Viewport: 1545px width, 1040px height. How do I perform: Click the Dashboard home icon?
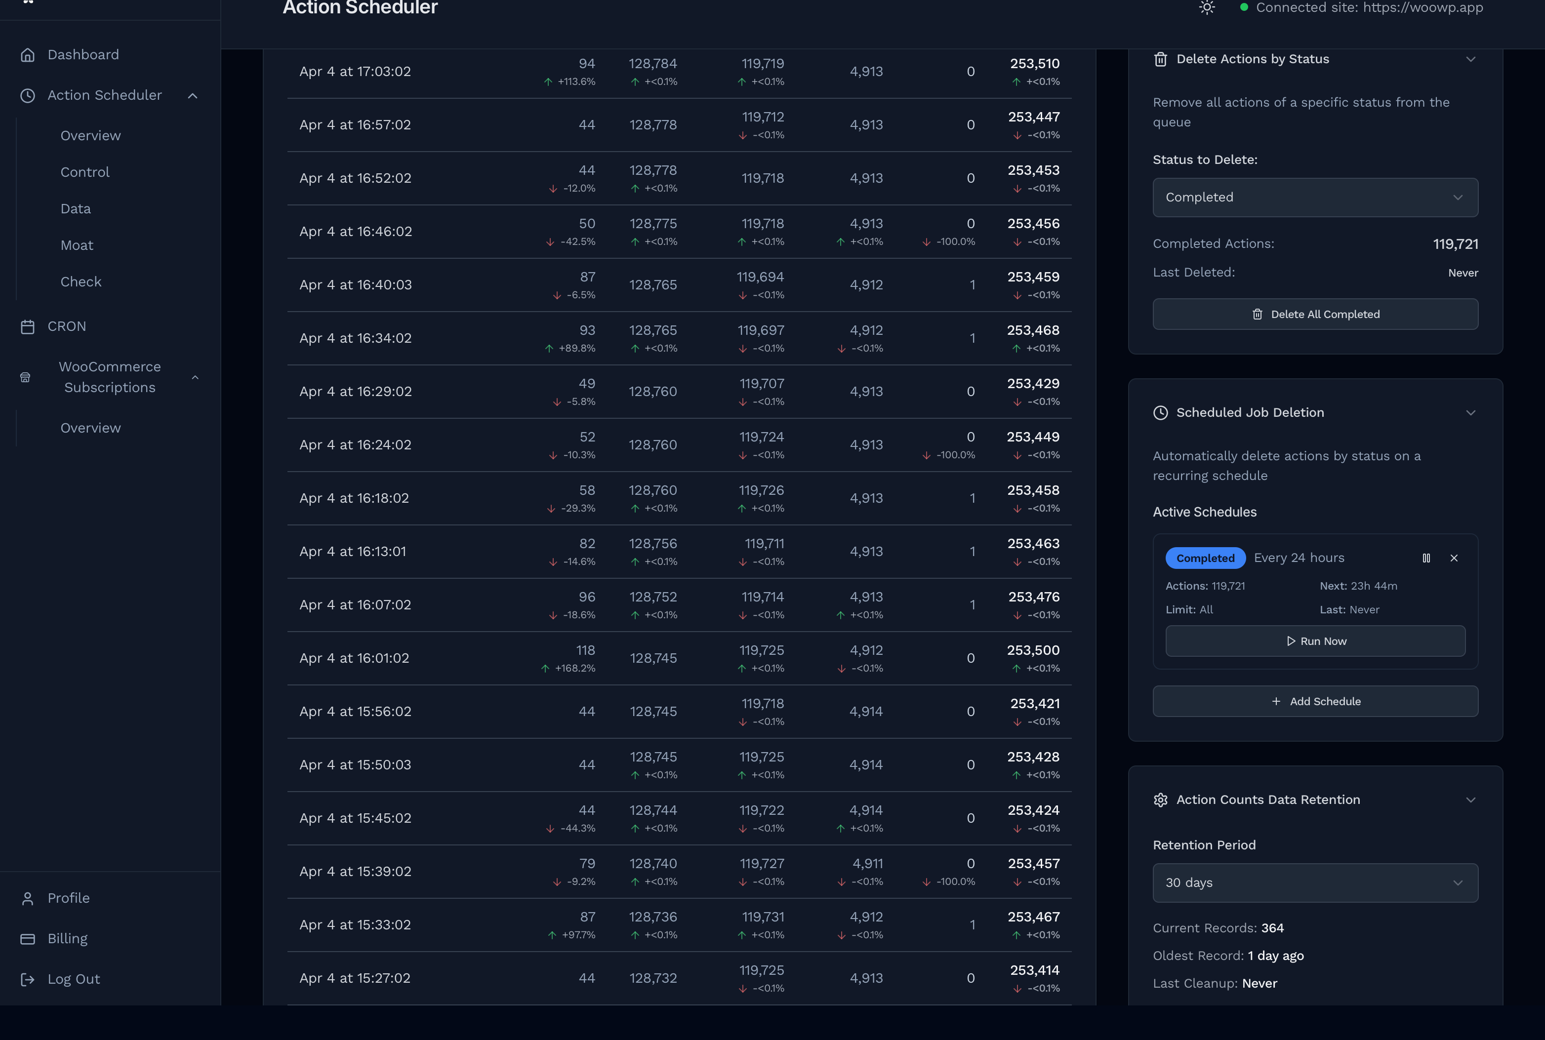(27, 55)
